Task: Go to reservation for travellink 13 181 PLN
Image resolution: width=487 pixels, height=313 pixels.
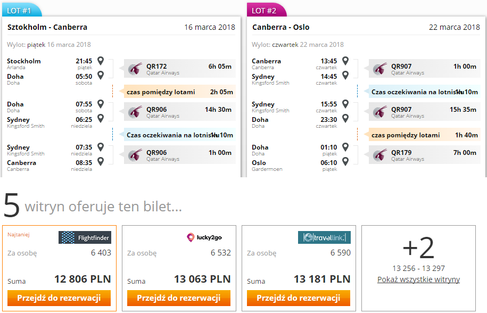Action: click(x=299, y=298)
